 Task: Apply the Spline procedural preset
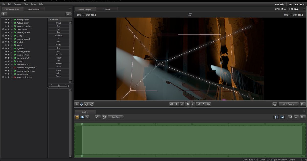point(59,73)
